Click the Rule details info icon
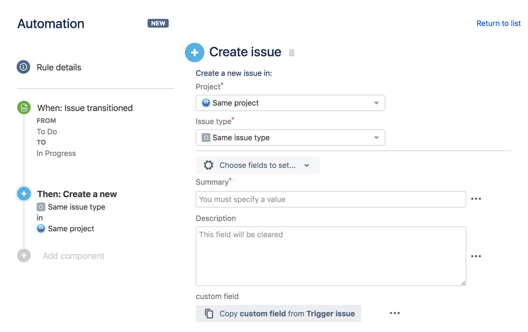The height and width of the screenshot is (332, 528). point(24,67)
